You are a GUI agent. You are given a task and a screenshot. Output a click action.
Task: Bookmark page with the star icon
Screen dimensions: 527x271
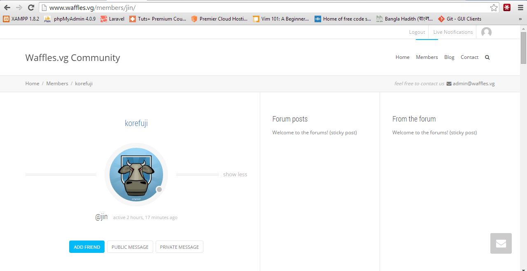pyautogui.click(x=494, y=7)
